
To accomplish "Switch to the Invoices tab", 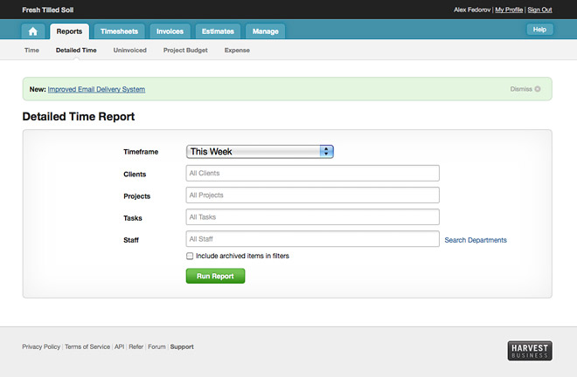I will pyautogui.click(x=170, y=31).
